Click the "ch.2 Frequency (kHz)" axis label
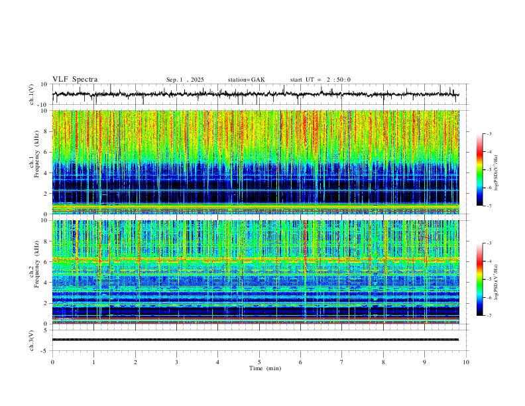This screenshot has height=406, width=525. click(x=34, y=264)
